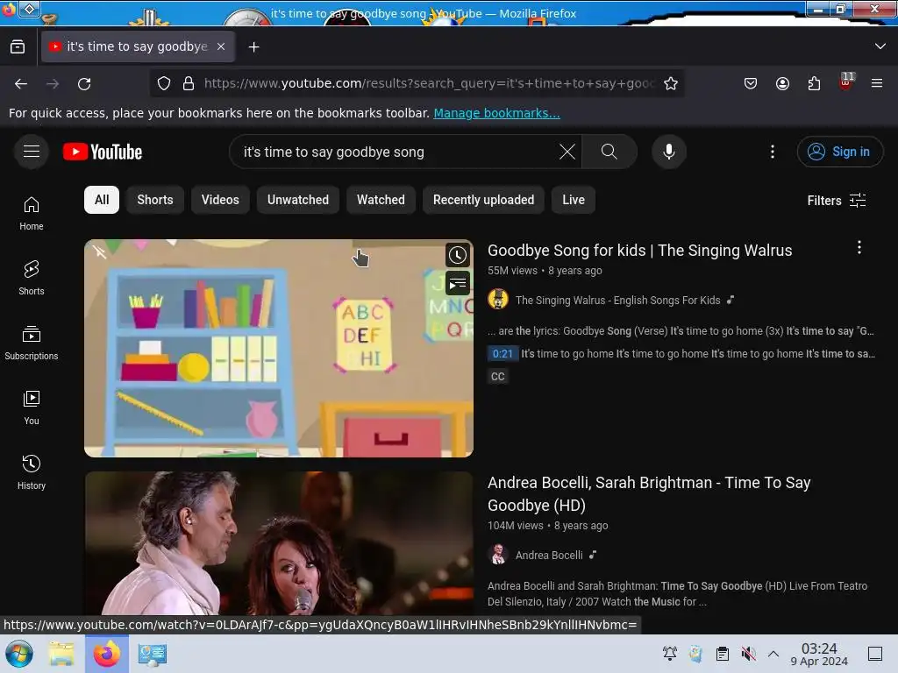Open Andrea Bocelli Time To Say Goodbye title
Image resolution: width=898 pixels, height=673 pixels.
(649, 494)
